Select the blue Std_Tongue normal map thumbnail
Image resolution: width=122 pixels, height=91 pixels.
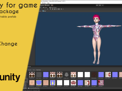pyautogui.click(x=80, y=83)
